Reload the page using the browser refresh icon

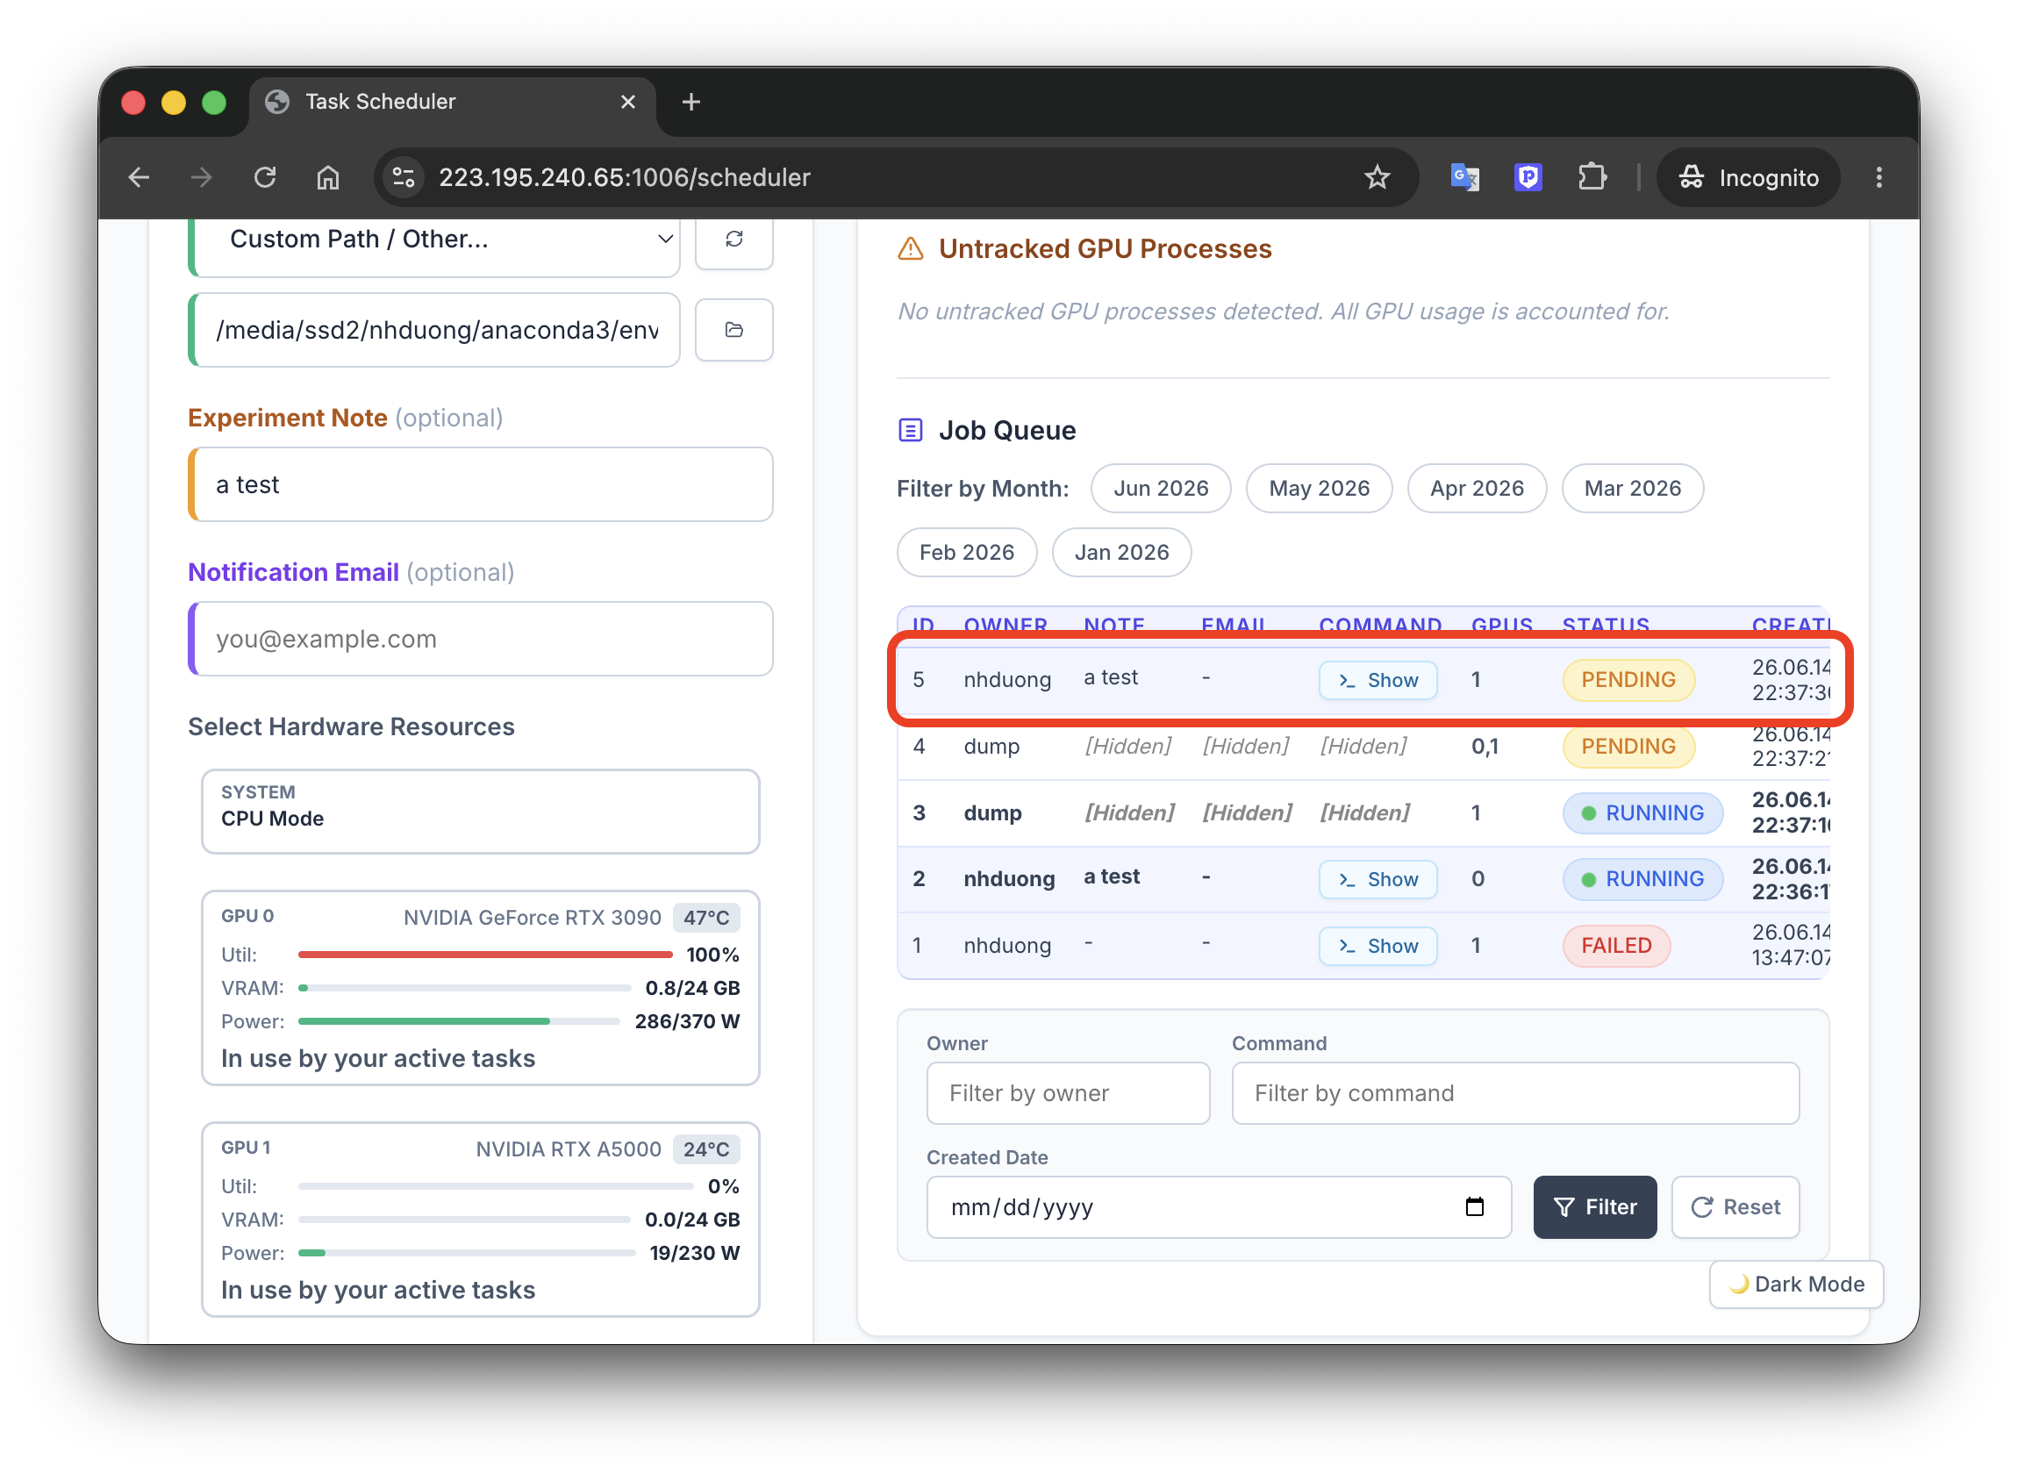(x=265, y=177)
